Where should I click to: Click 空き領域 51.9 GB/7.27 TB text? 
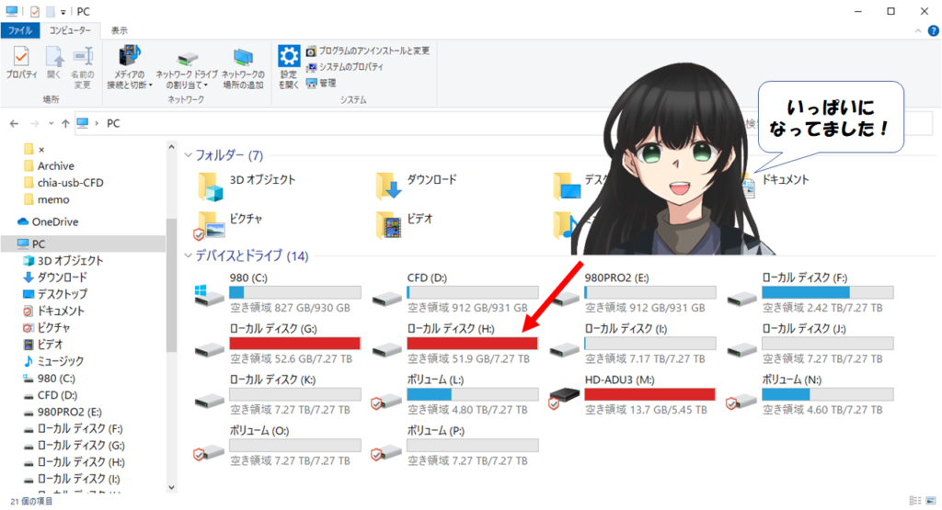coord(468,358)
